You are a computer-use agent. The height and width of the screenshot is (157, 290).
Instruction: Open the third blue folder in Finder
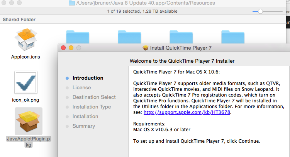[x=181, y=37]
